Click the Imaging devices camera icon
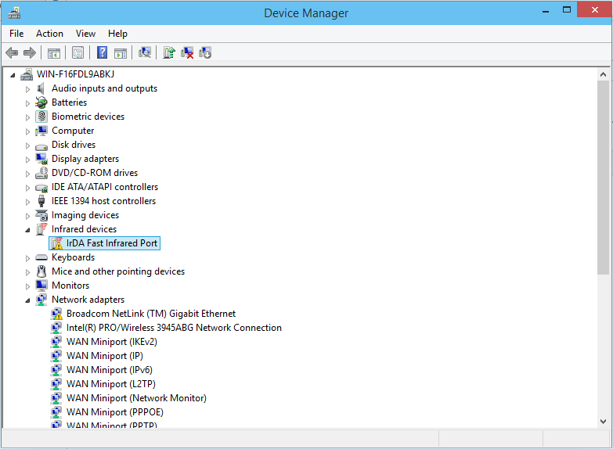Screen dimensions: 613x449 pos(41,215)
